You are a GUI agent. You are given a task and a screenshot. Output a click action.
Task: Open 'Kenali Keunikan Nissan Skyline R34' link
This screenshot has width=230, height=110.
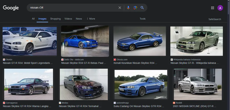click(135, 63)
